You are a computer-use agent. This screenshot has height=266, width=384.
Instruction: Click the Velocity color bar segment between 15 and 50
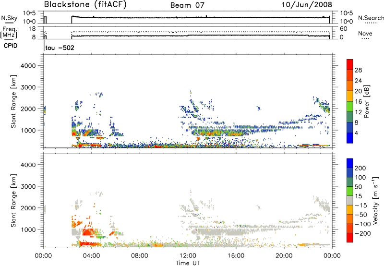tap(350, 191)
